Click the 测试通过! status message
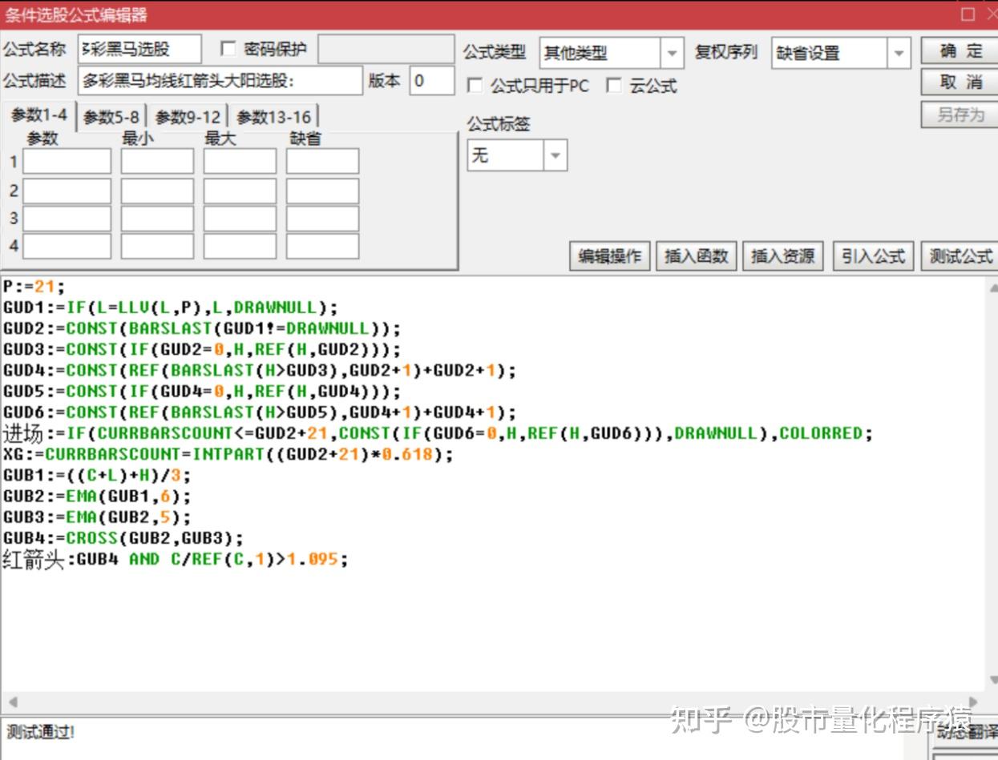The height and width of the screenshot is (760, 998). 40,732
